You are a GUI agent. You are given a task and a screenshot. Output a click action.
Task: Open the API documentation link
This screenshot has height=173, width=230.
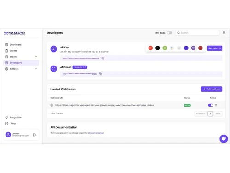click(96, 133)
